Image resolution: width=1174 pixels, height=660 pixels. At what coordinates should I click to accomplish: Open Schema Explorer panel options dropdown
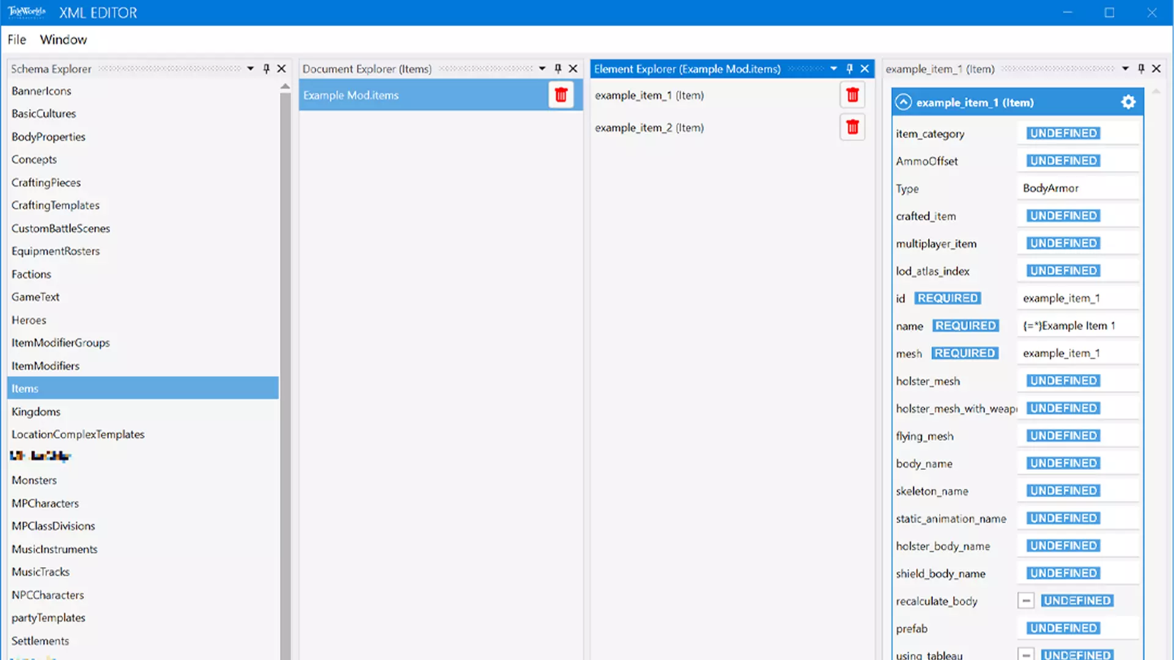250,68
